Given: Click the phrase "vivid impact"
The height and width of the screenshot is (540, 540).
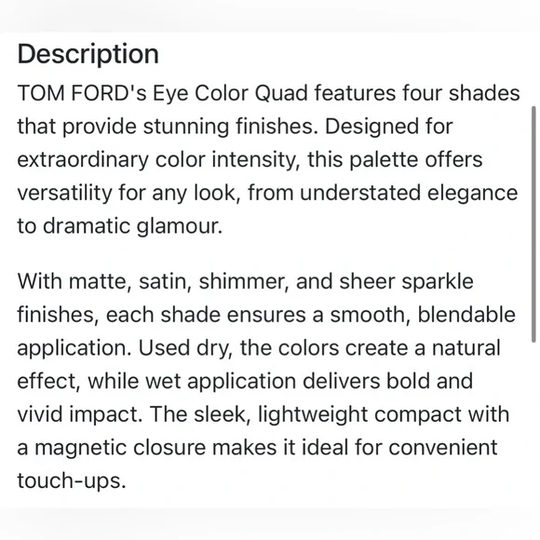Looking at the screenshot, I should click(79, 414).
